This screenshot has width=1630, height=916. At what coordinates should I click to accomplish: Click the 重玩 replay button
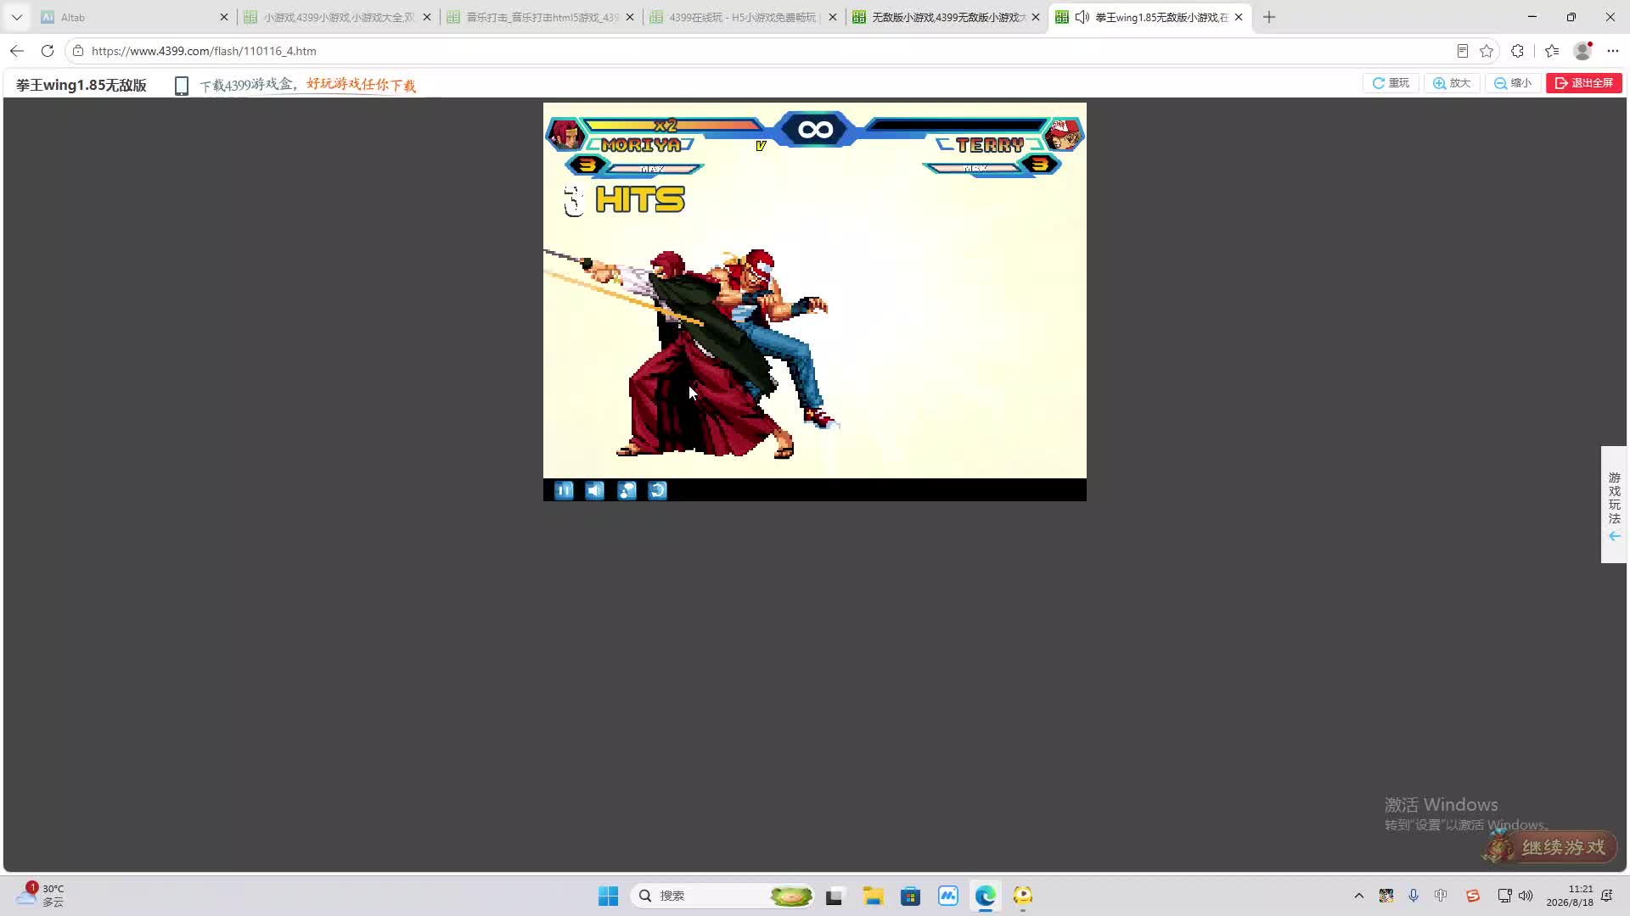(x=1391, y=83)
